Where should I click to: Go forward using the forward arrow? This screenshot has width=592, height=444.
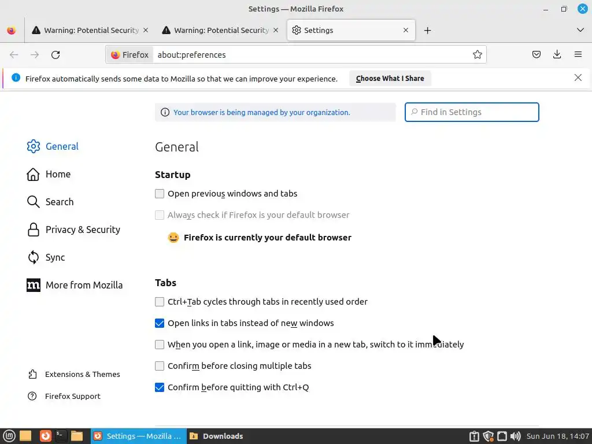(35, 55)
